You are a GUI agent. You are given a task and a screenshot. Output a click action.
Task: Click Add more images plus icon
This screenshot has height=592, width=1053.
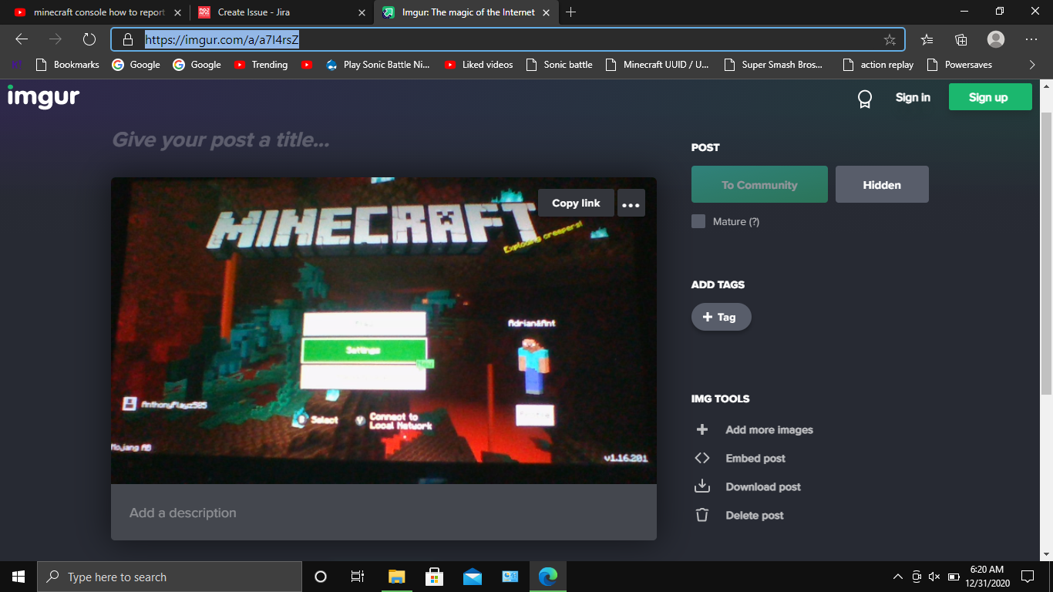point(701,430)
